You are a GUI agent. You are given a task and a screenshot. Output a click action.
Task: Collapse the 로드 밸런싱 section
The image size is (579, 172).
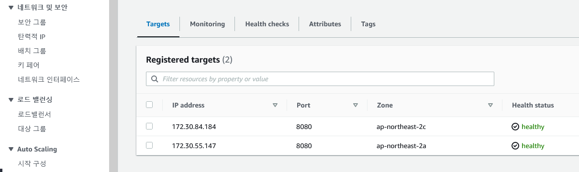[x=11, y=100]
